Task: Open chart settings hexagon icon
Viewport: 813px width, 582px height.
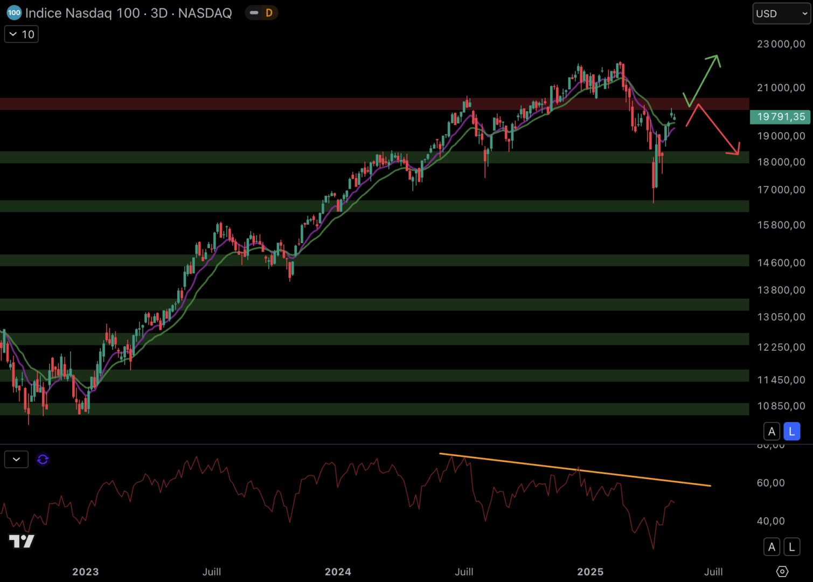Action: 782,571
